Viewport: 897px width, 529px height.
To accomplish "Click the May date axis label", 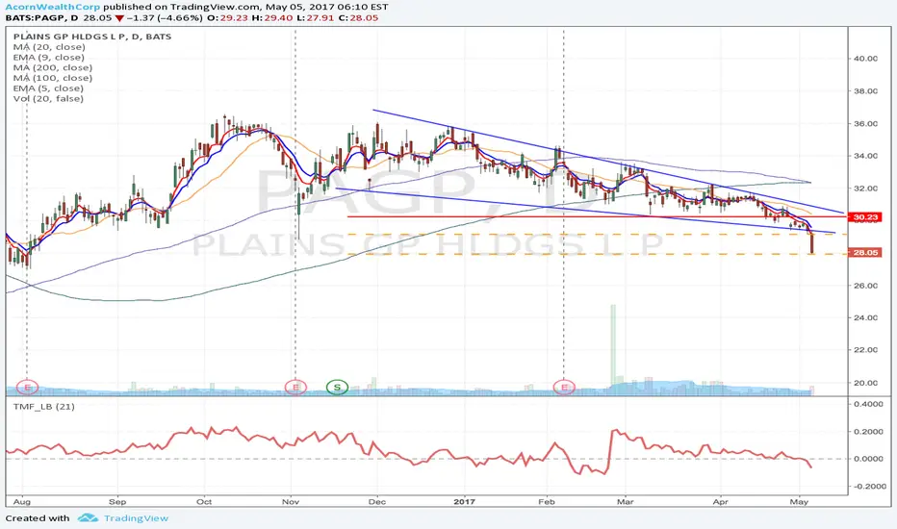I will click(x=799, y=501).
